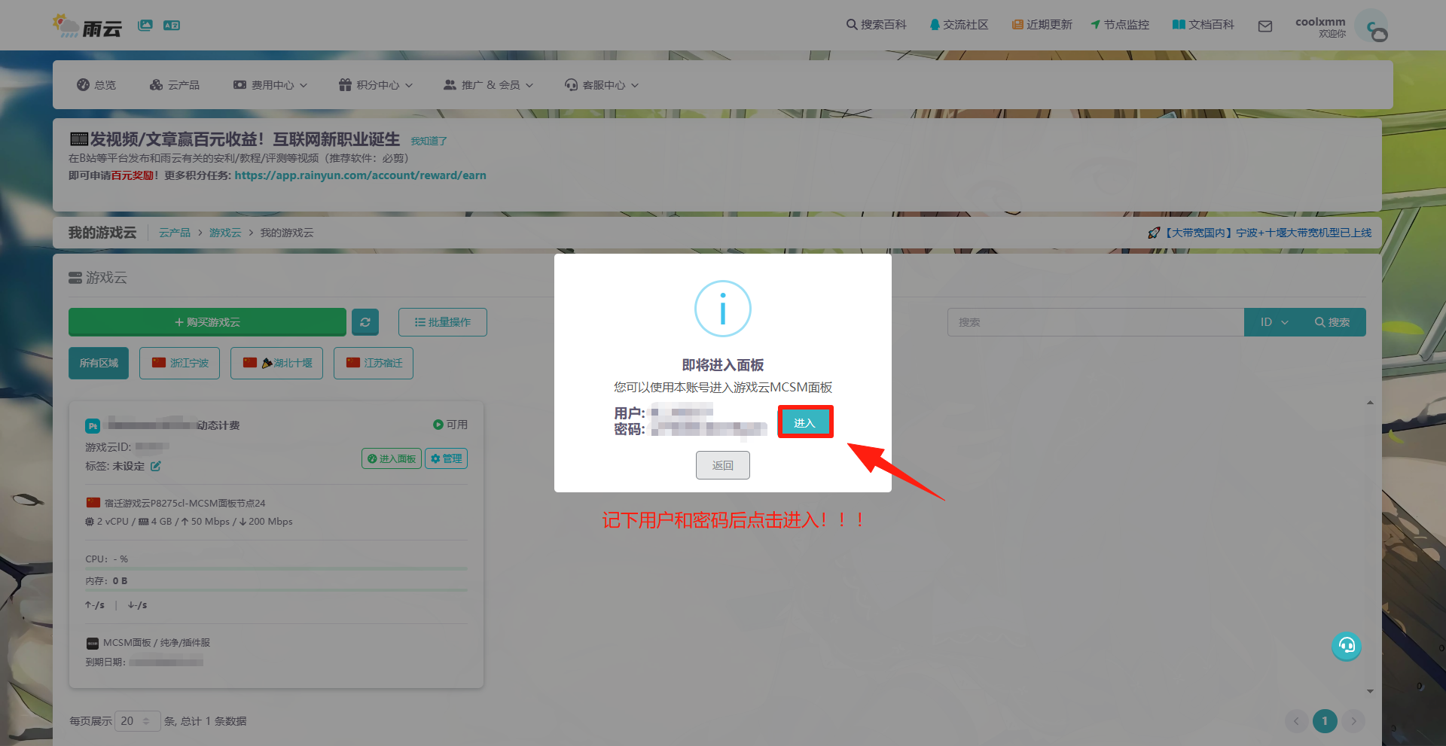Click the refresh list icon button
Screen dimensions: 1446x746
coord(365,322)
